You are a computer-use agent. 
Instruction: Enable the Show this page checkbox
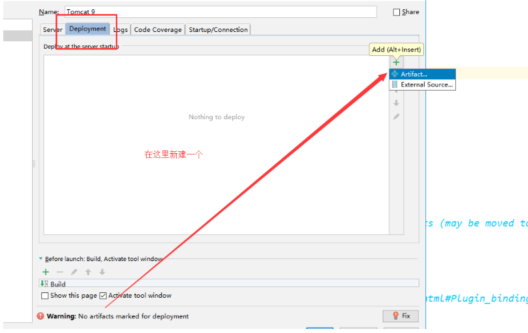[x=45, y=296]
